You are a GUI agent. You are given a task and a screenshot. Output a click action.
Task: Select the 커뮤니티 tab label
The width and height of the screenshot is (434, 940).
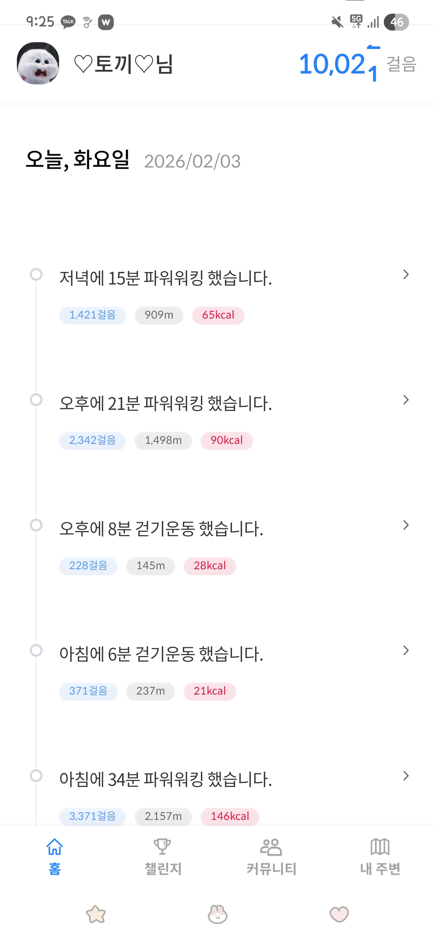(x=271, y=868)
